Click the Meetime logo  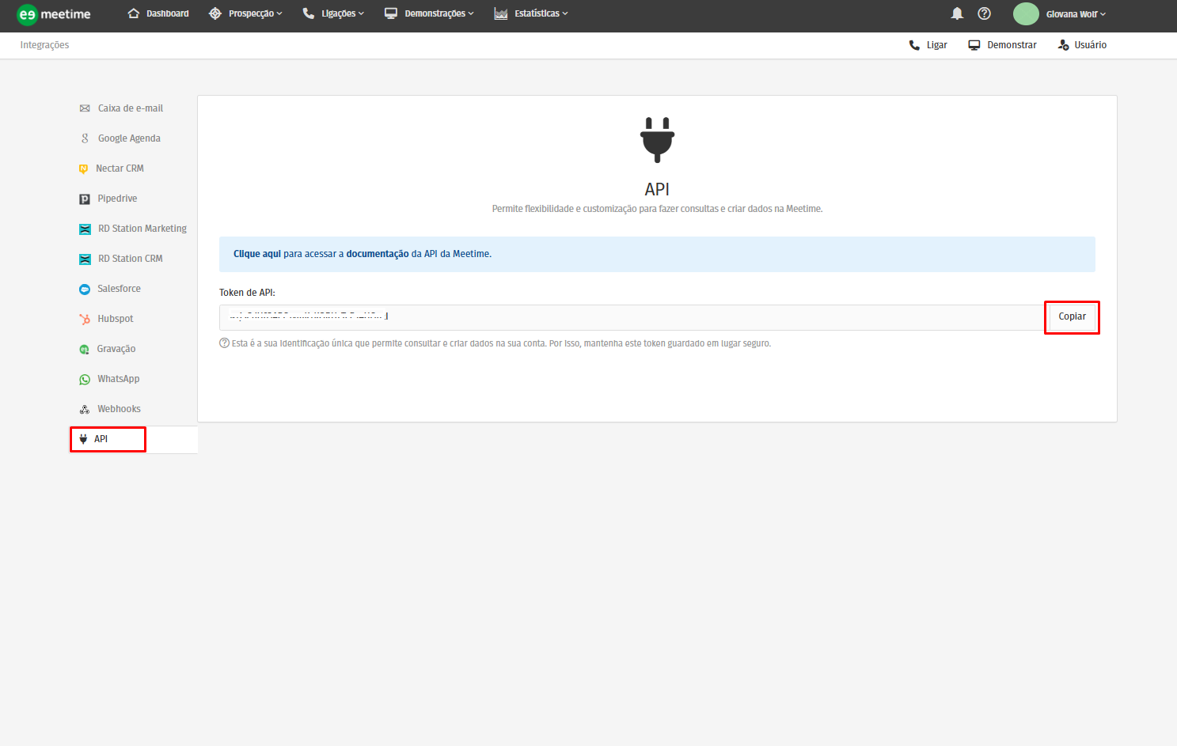point(54,14)
